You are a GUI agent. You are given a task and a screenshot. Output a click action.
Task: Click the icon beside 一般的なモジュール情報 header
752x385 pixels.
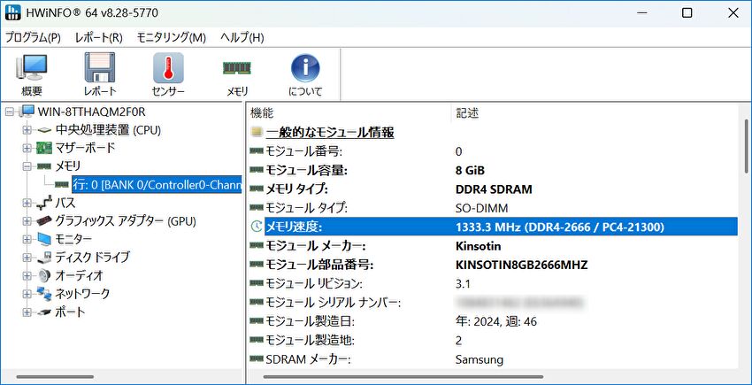[x=257, y=132]
